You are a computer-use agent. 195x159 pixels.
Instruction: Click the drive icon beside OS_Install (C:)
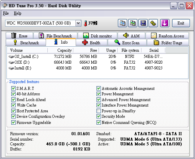[x=11, y=57]
